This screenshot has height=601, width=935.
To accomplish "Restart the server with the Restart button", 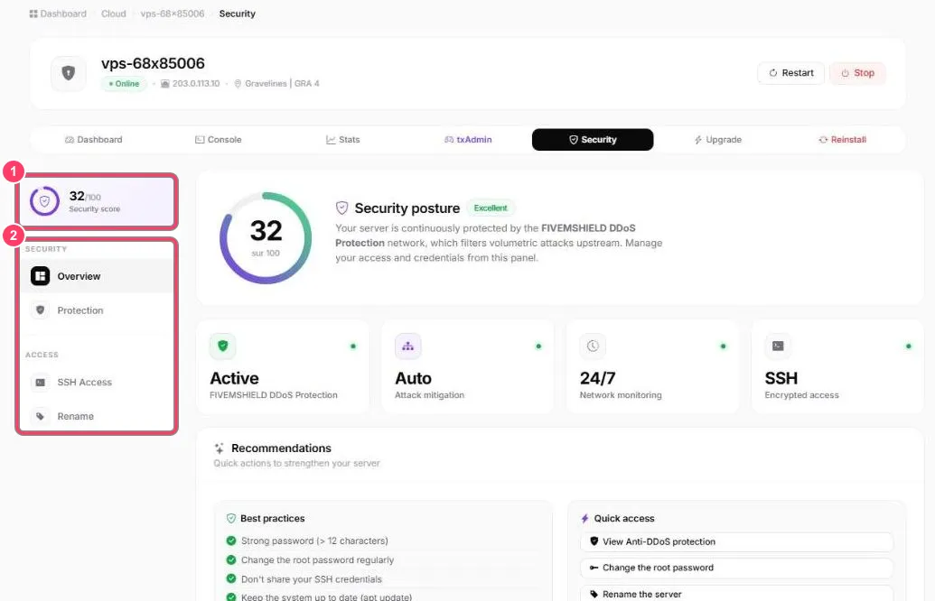I will [x=790, y=73].
